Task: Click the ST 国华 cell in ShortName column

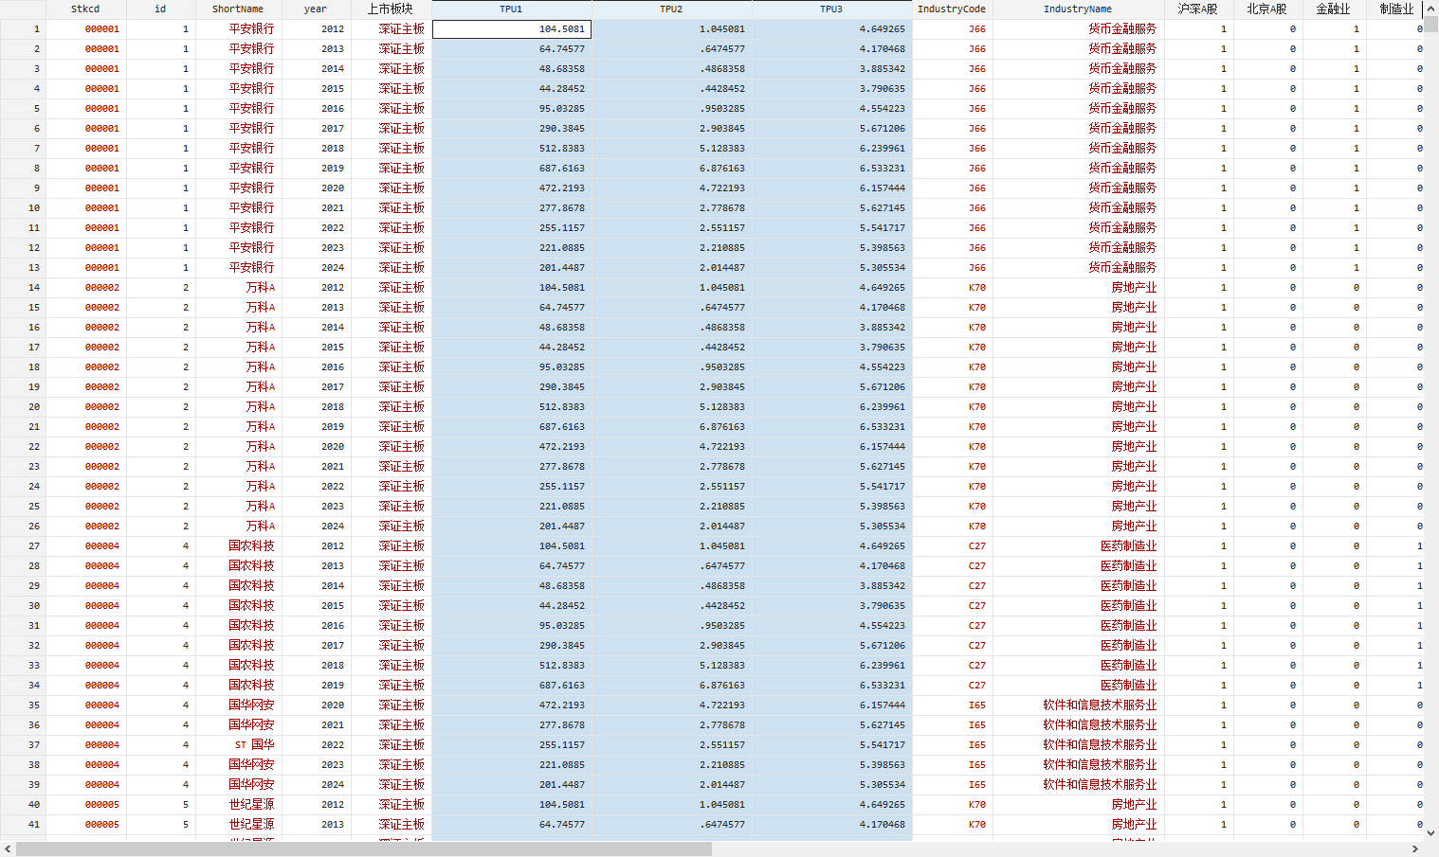Action: coord(254,745)
